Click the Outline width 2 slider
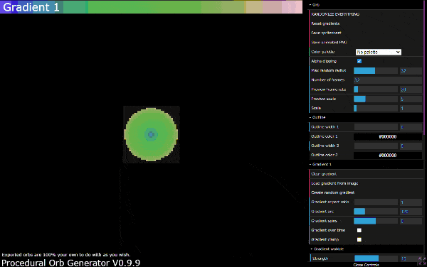 (376, 146)
